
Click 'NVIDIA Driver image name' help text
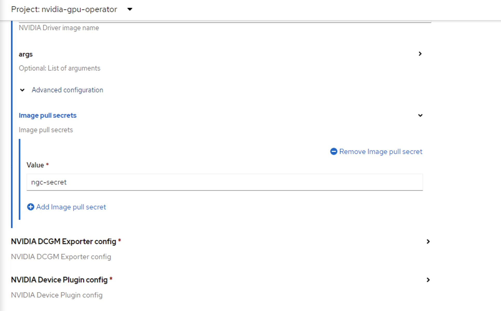click(x=59, y=28)
